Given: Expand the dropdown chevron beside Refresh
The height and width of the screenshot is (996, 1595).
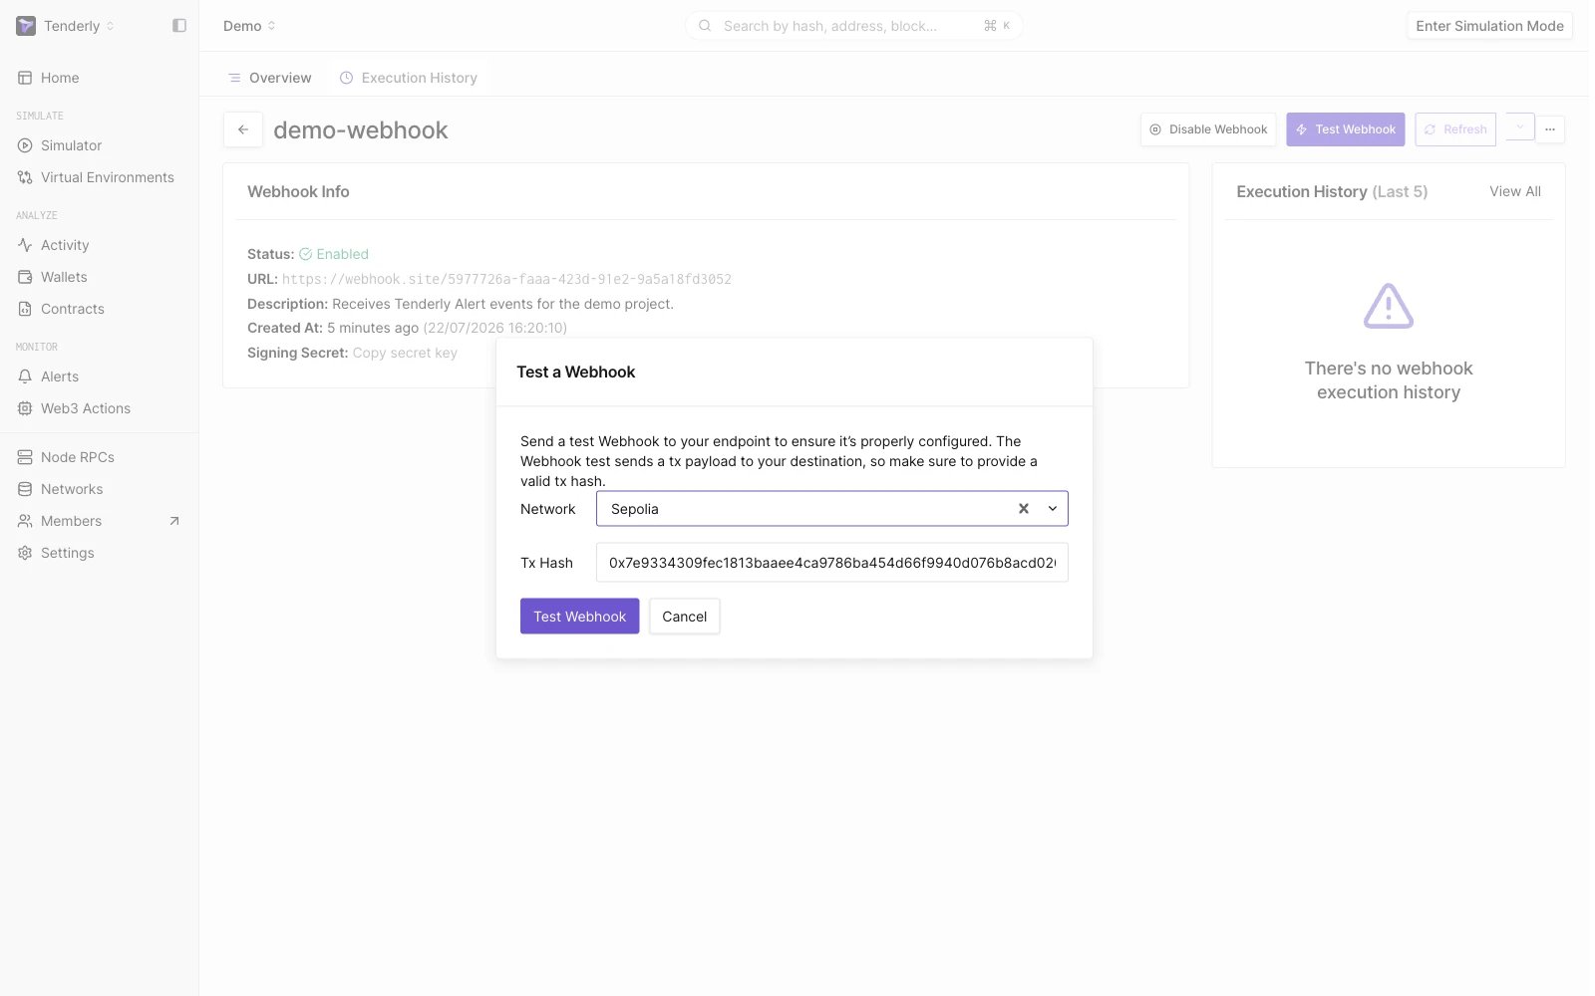Looking at the screenshot, I should (x=1519, y=126).
